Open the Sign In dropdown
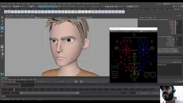 coord(133,6)
